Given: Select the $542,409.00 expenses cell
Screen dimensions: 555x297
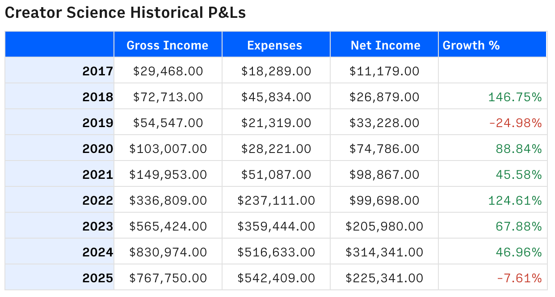Looking at the screenshot, I should click(x=276, y=278).
